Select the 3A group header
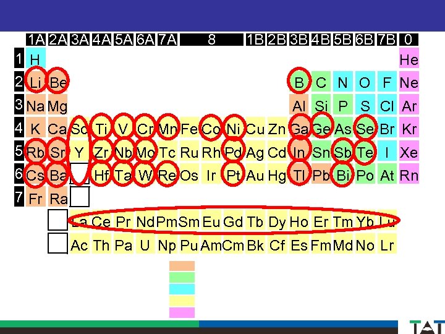Image resolution: width=445 pixels, height=334 pixels. (x=80, y=40)
